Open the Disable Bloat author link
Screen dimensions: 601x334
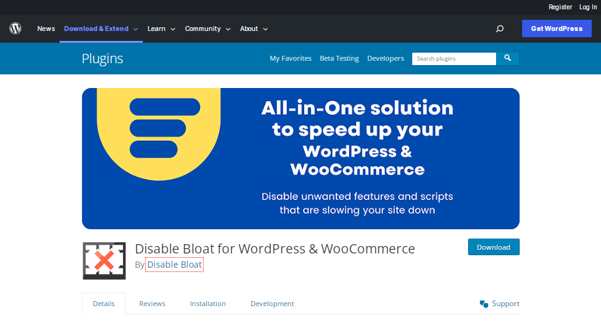(174, 265)
